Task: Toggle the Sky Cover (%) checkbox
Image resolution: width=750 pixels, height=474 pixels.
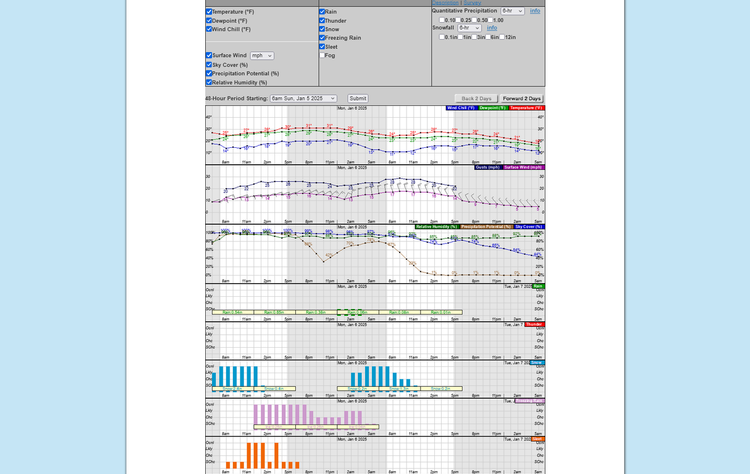Action: tap(209, 65)
